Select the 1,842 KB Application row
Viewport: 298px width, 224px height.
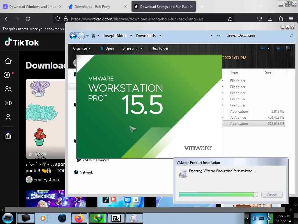254,111
